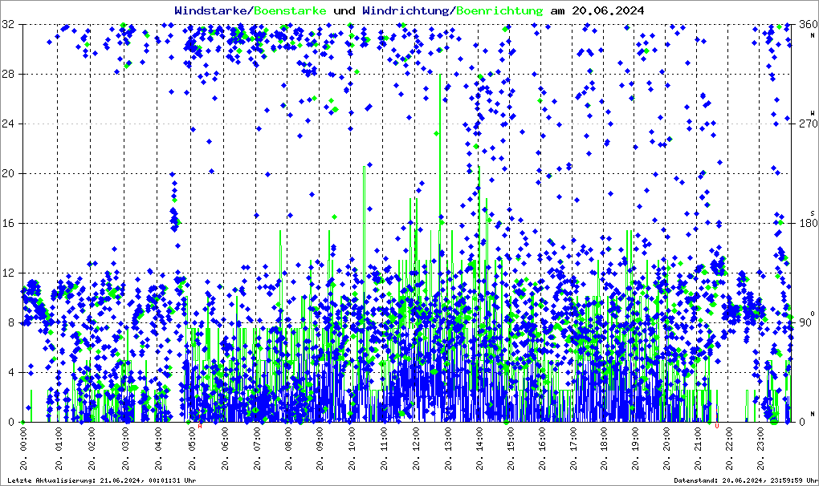
Task: Click time label 02:00 on x-axis
Action: 92,439
